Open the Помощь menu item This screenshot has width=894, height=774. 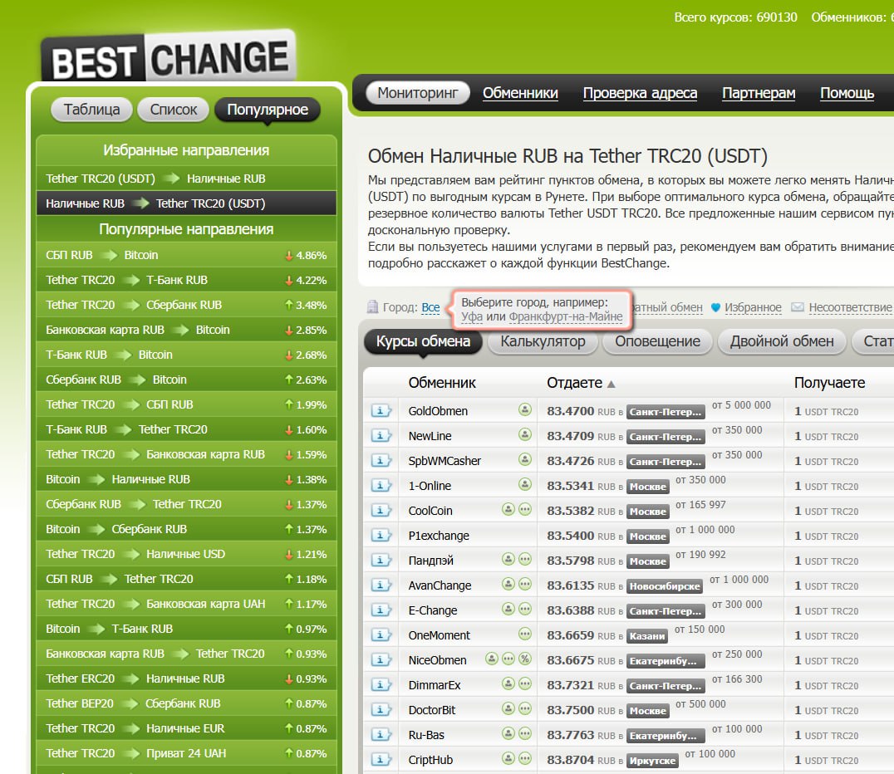coord(847,93)
